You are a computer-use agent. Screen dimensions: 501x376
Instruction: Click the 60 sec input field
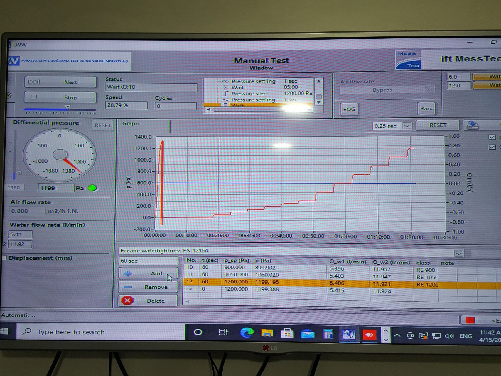coord(148,261)
